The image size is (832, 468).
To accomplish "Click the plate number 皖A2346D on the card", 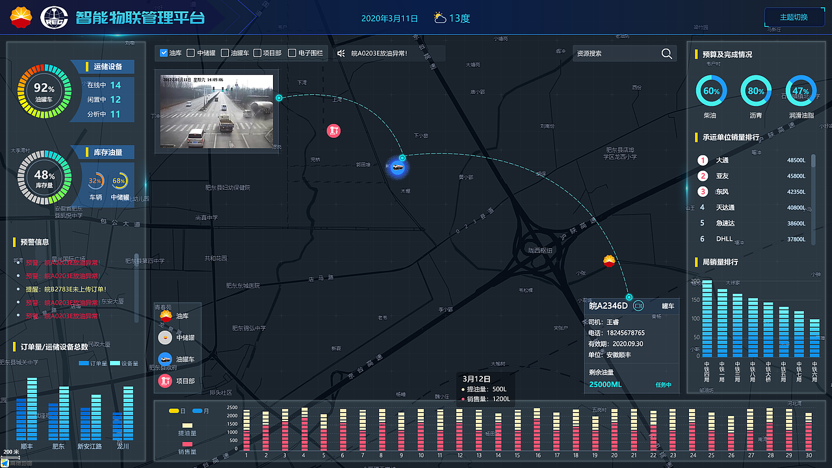I will tap(608, 305).
